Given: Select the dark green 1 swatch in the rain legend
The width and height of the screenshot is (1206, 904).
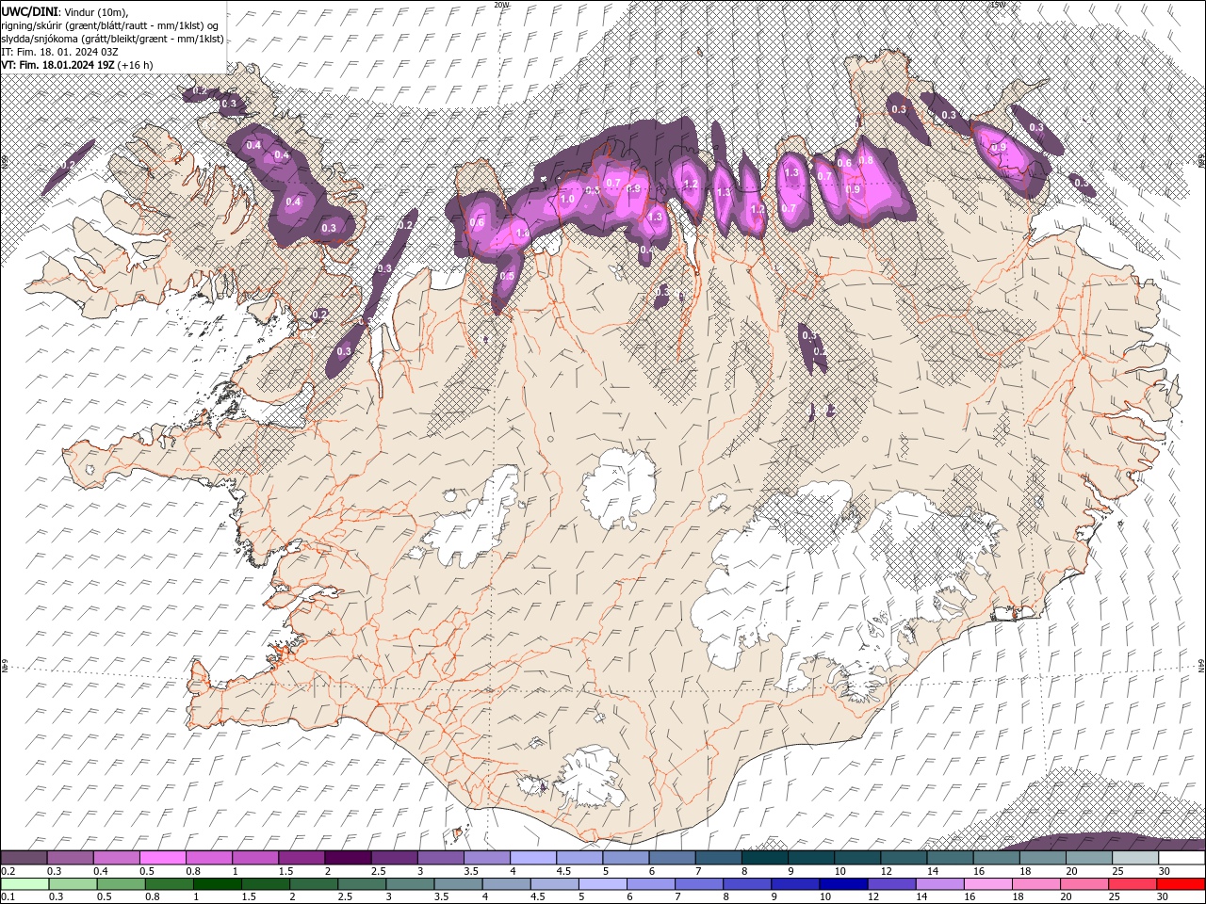Looking at the screenshot, I should tap(218, 884).
